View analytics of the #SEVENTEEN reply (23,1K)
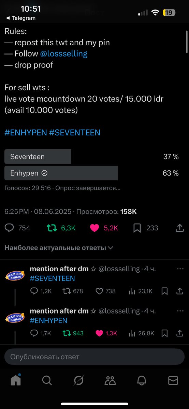The width and height of the screenshot is (189, 409). coord(132,291)
